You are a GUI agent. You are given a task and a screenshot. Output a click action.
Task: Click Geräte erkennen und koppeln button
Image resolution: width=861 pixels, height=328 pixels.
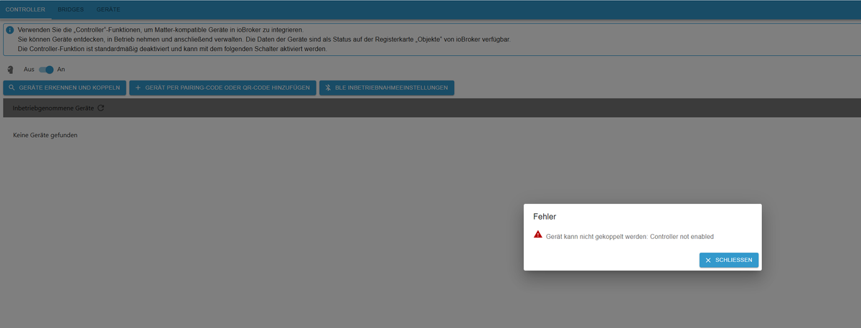coord(65,88)
